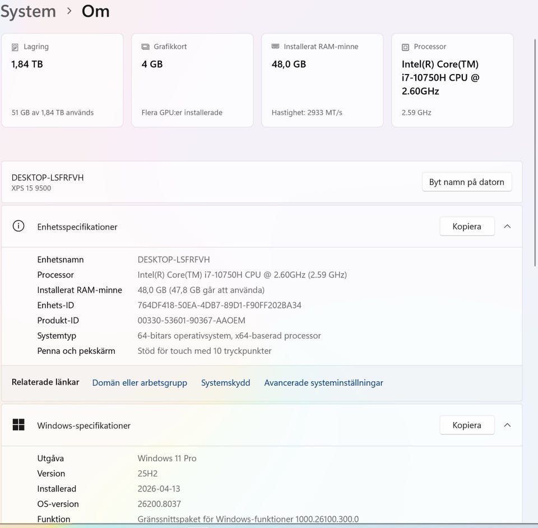Collapse the Windows-specifikationer section chevron

[507, 425]
